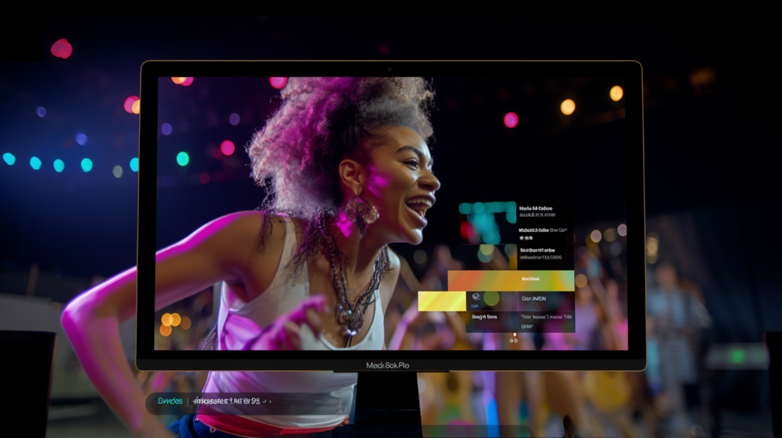Open the dark thumbnail below the teal one
Screen dimensions: 782x438
tap(487, 256)
